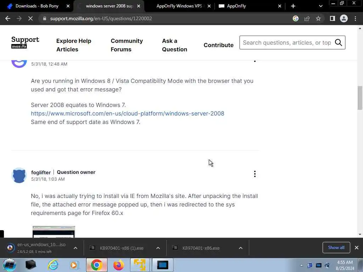Expand options for the iso download
Image resolution: width=363 pixels, height=272 pixels.
[76, 248]
